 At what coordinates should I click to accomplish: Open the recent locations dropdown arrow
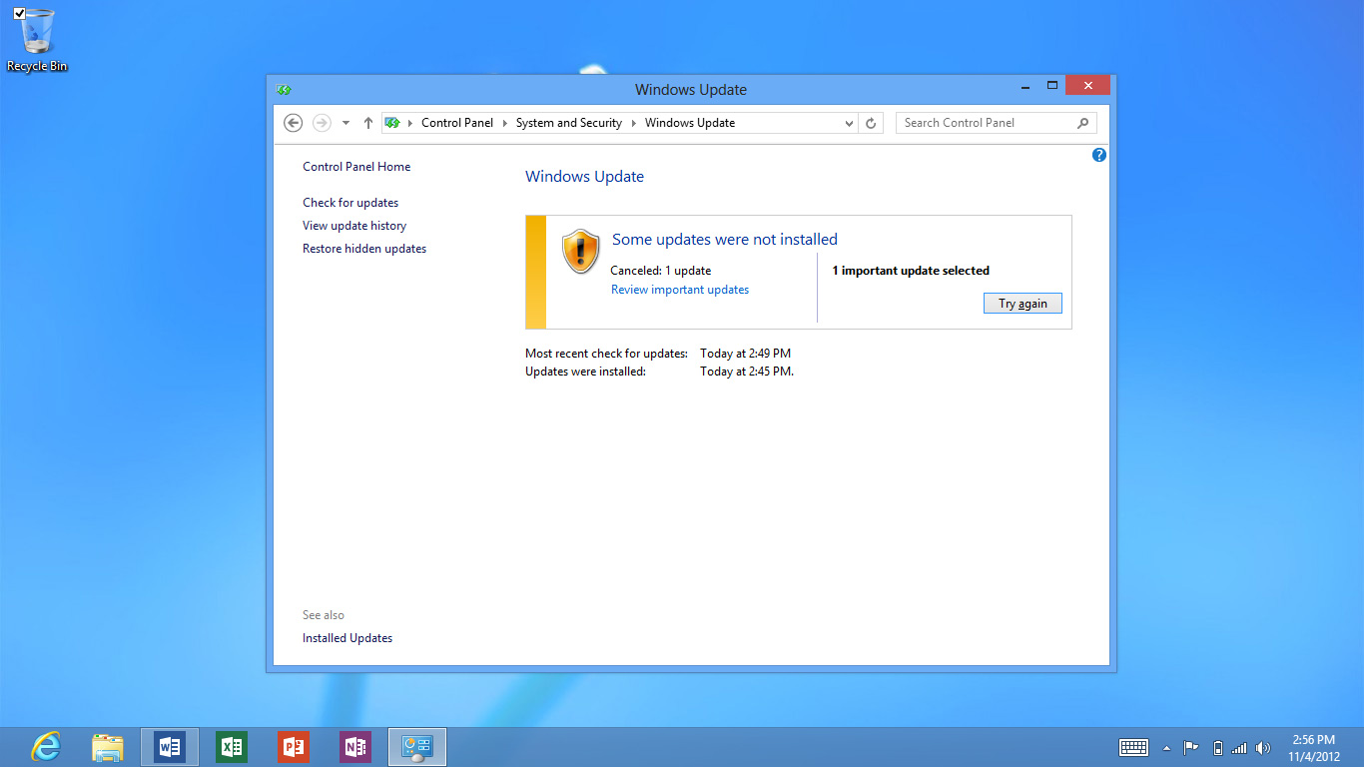pos(345,123)
